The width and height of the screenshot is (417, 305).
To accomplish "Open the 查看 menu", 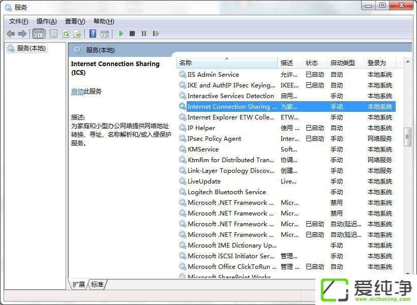I will (x=74, y=21).
